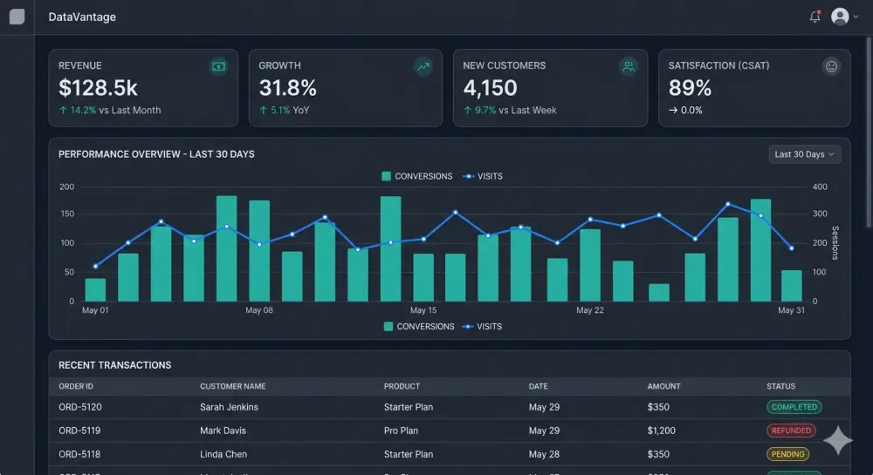Select the 89% satisfaction value

click(x=690, y=88)
